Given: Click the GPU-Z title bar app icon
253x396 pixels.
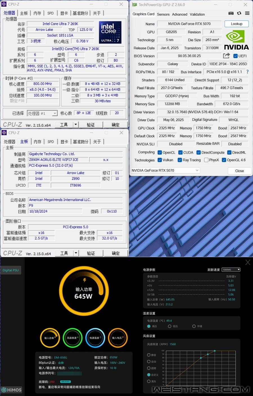Looking at the screenshot, I should point(135,4).
